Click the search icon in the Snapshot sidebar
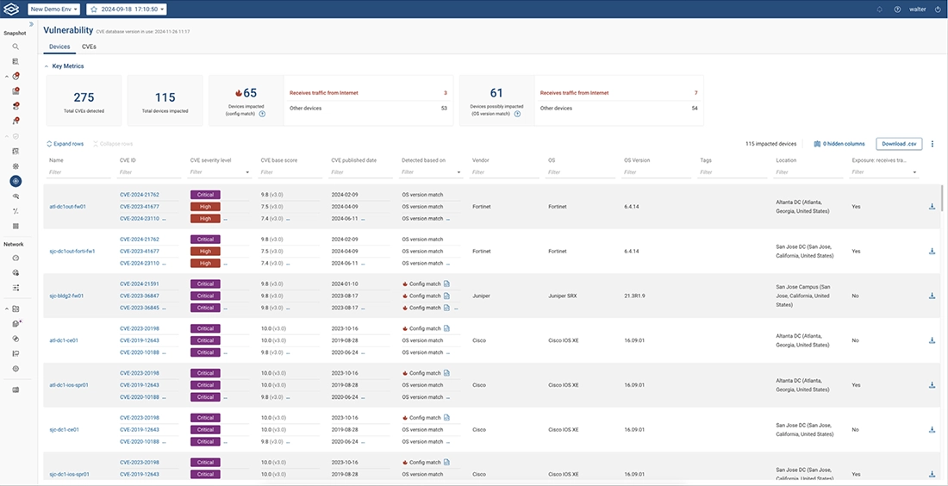948x486 pixels. [x=16, y=47]
